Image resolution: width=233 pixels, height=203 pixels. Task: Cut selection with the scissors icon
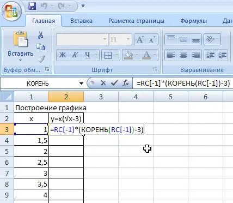coord(41,35)
